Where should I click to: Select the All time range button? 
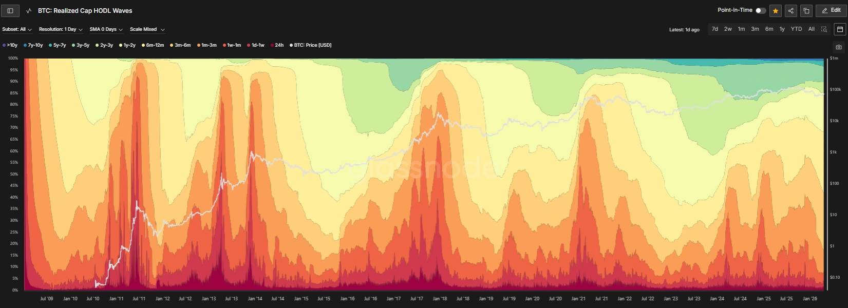pos(812,29)
